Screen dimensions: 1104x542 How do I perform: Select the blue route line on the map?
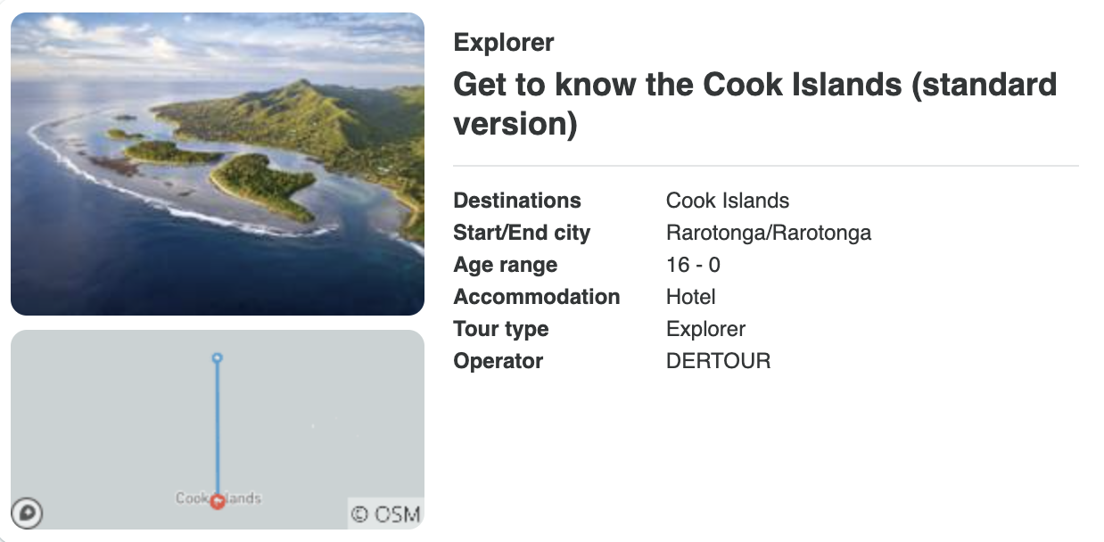(217, 428)
